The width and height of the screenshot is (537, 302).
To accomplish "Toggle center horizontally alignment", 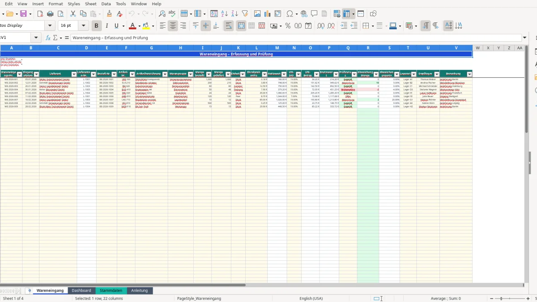I will point(173,26).
